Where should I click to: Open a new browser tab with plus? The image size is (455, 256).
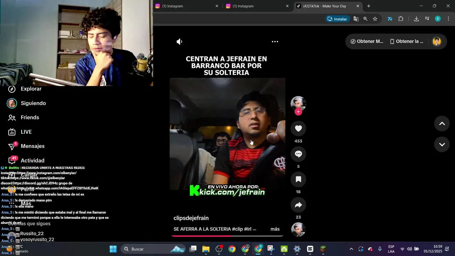(369, 6)
